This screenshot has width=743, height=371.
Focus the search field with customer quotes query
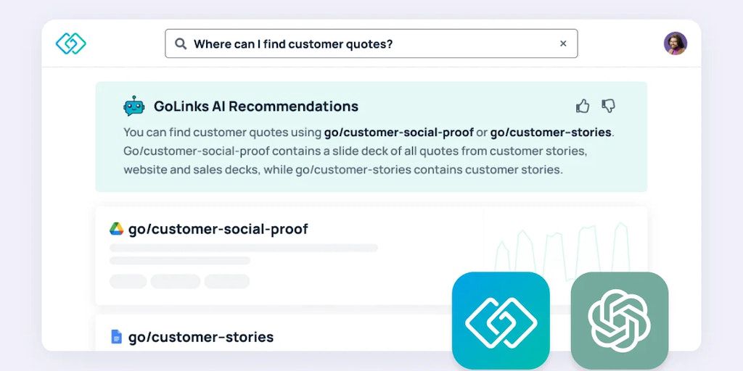370,43
